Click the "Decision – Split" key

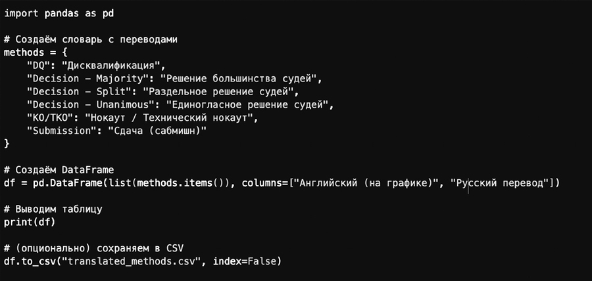pos(70,91)
